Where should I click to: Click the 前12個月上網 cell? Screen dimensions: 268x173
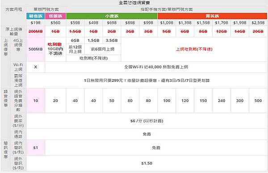tap(75, 49)
